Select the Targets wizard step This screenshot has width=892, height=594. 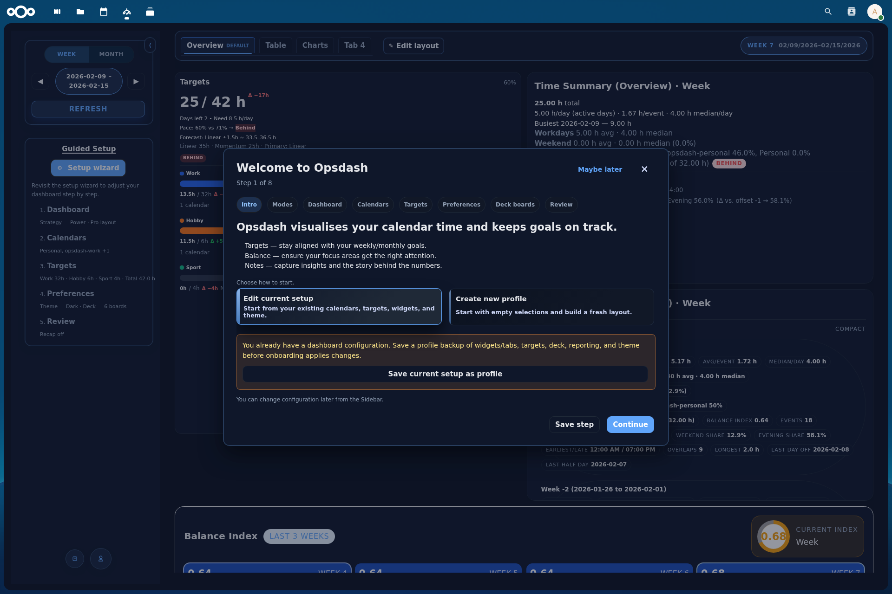(x=415, y=205)
